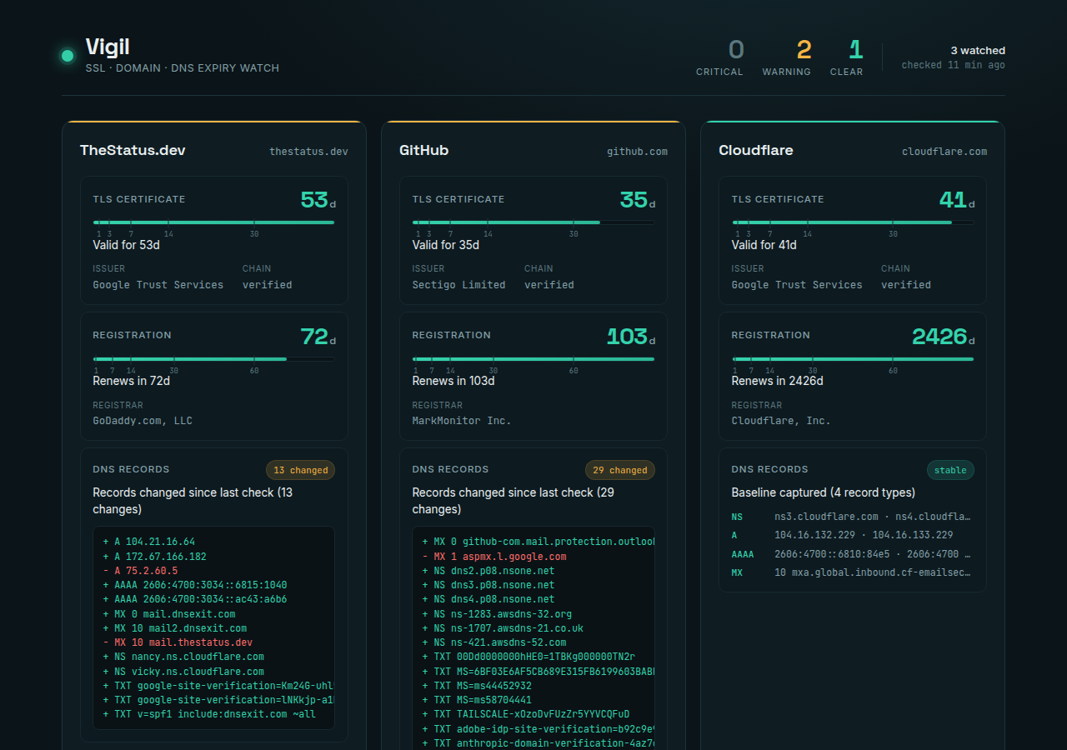Click GitHub chain 'verified' value
Image resolution: width=1067 pixels, height=750 pixels.
549,285
